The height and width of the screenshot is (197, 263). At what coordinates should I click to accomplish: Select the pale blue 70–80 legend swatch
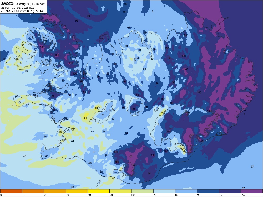click(164, 191)
